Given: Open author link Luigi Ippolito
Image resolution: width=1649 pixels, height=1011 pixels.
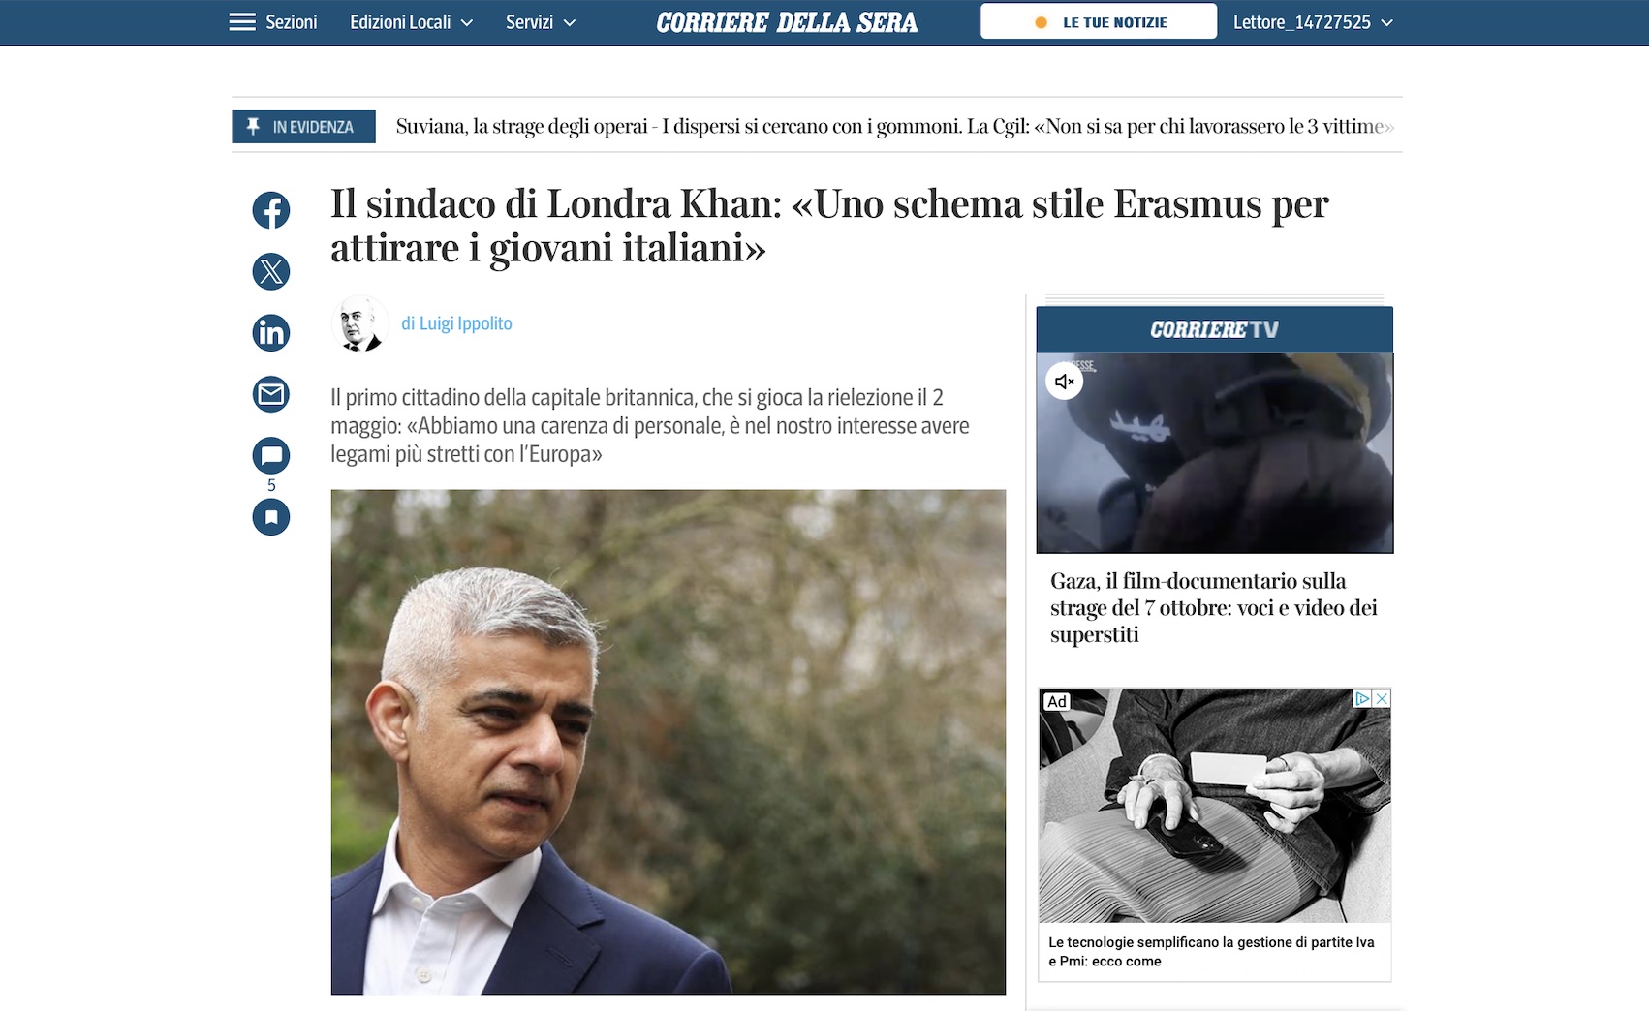Looking at the screenshot, I should point(456,323).
